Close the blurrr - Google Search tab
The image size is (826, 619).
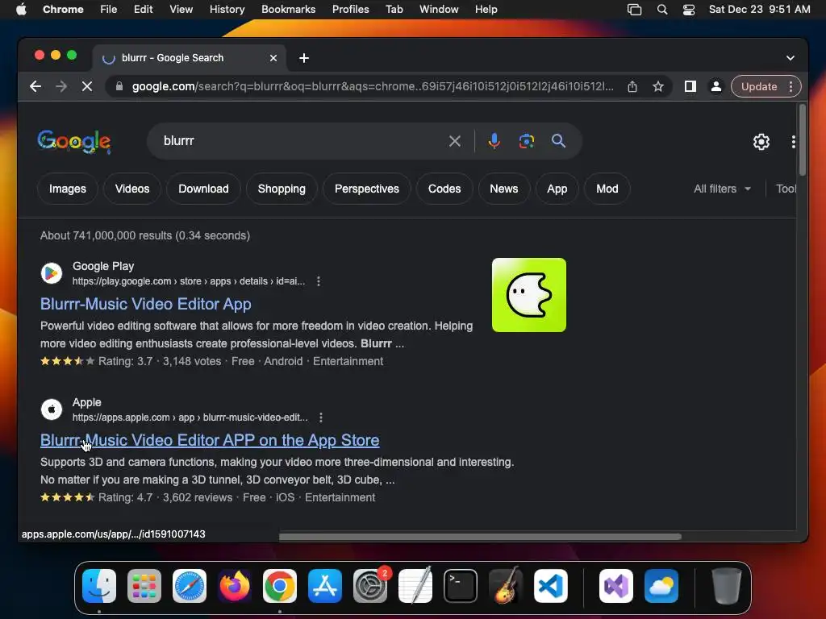tap(273, 58)
